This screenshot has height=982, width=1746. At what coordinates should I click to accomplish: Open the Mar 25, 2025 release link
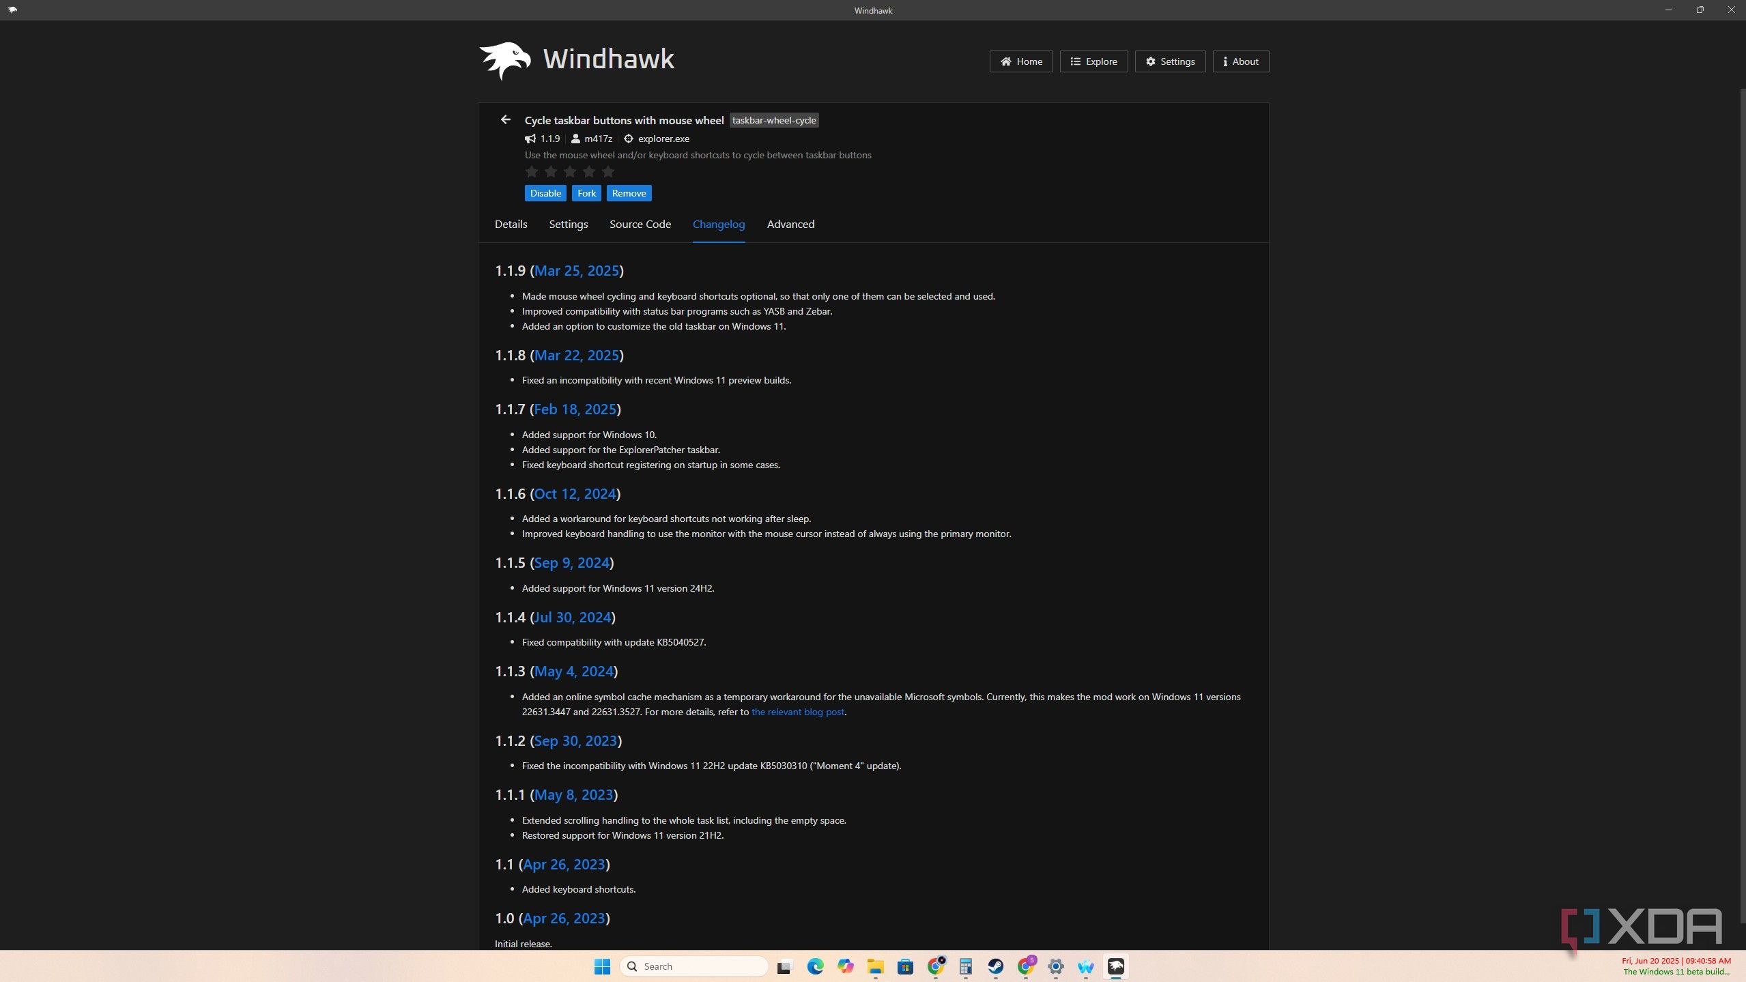coord(576,271)
